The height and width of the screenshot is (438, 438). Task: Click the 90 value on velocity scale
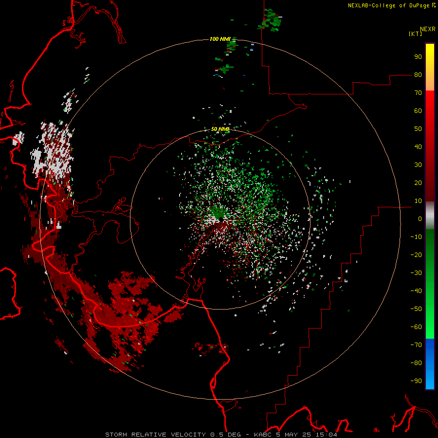click(x=418, y=57)
